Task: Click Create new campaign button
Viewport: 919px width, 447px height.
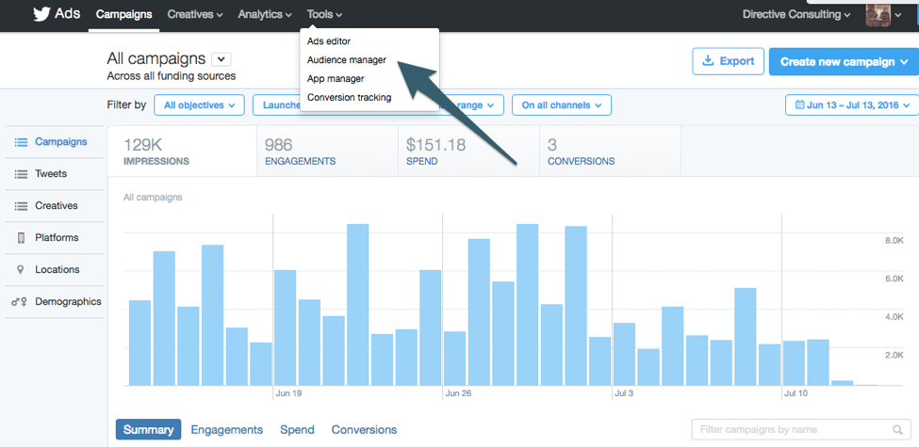Action: pos(843,61)
